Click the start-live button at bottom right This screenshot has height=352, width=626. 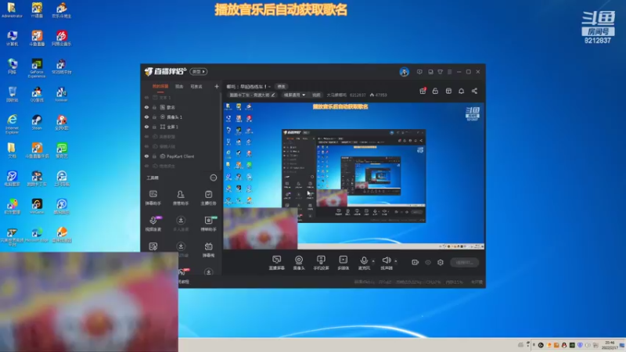click(x=465, y=262)
